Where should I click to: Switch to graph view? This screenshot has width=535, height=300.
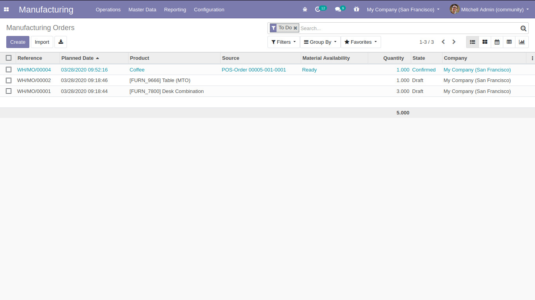click(x=522, y=42)
